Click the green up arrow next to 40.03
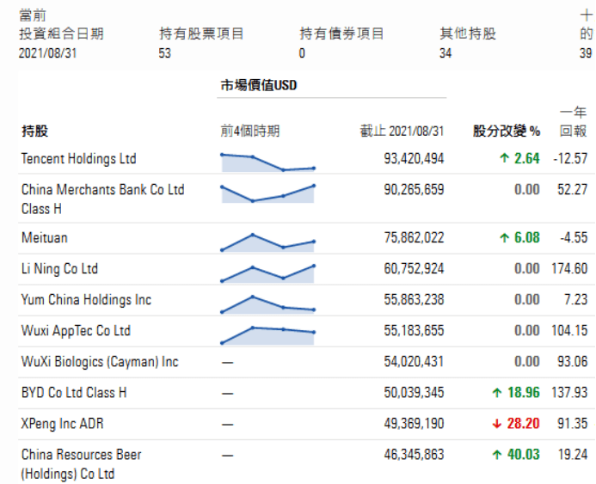The image size is (596, 484). pos(497,455)
